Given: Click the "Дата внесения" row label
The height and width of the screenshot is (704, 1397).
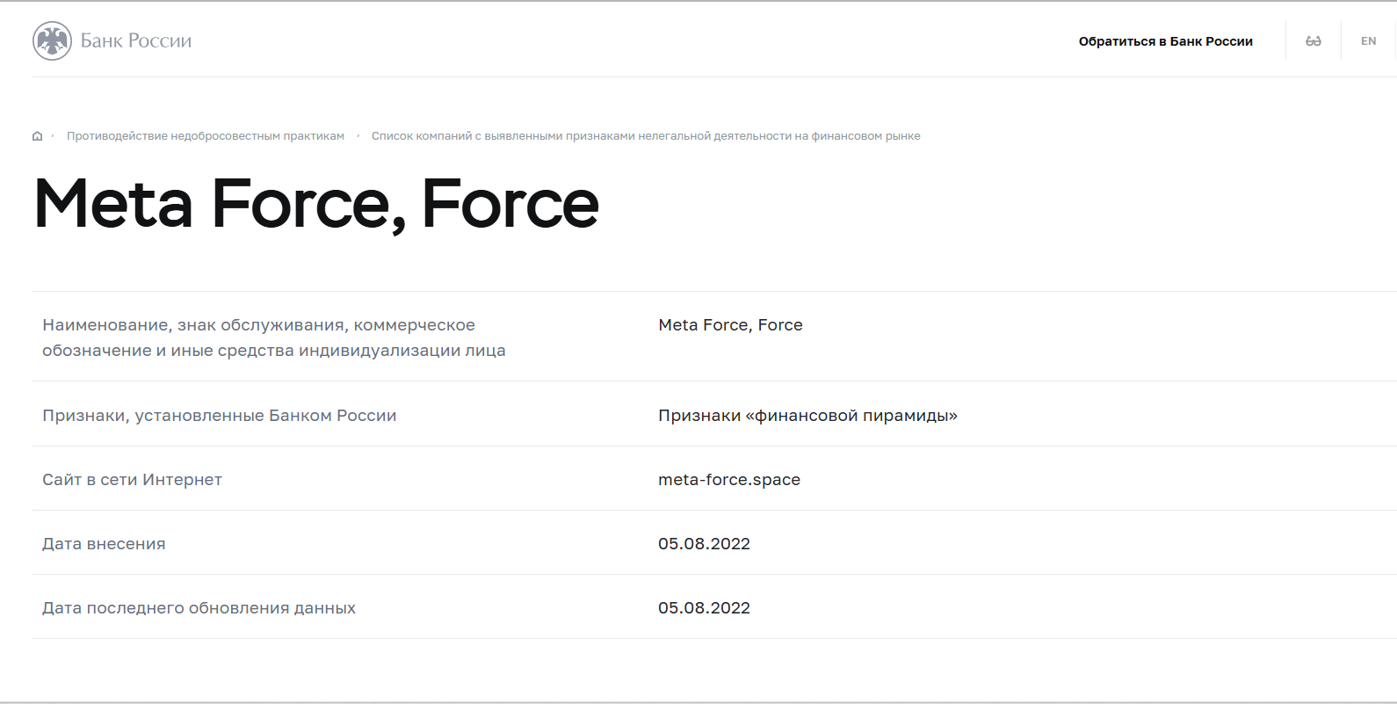Looking at the screenshot, I should (104, 544).
